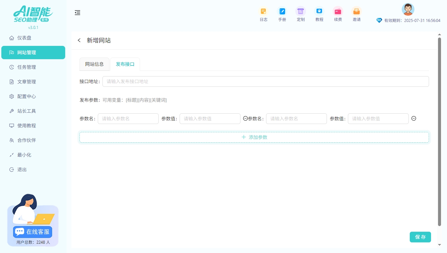The height and width of the screenshot is (253, 447).
Task: Select the 发布接口 tab
Action: click(x=125, y=64)
